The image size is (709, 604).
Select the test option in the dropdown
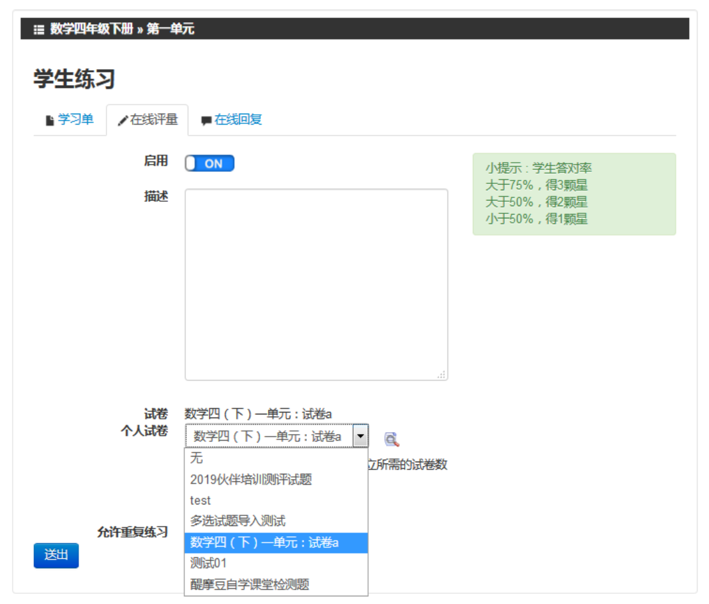200,501
